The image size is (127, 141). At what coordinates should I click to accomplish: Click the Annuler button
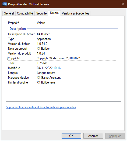click(x=93, y=136)
